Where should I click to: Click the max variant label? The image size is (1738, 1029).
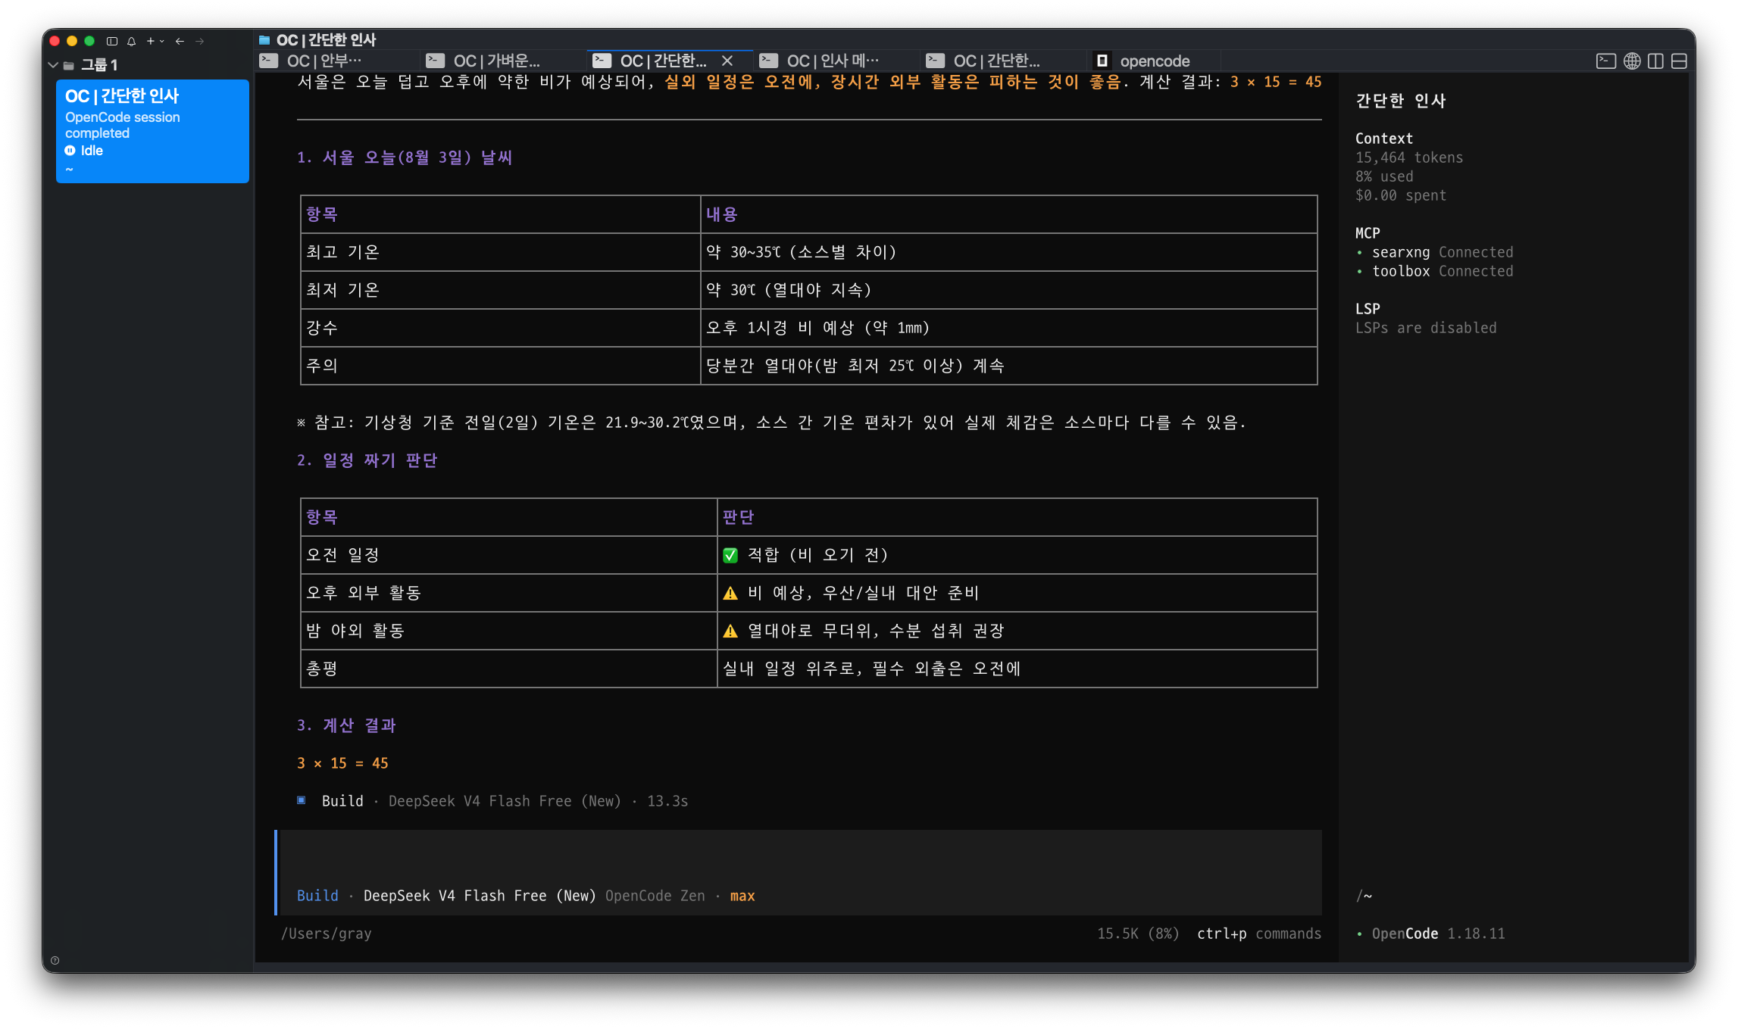click(742, 896)
